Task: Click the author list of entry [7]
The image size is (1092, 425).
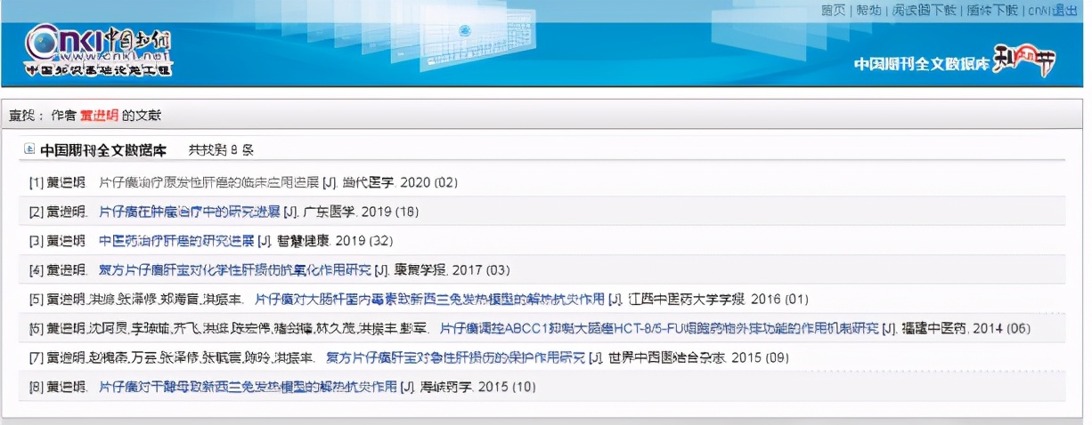Action: pyautogui.click(x=180, y=358)
